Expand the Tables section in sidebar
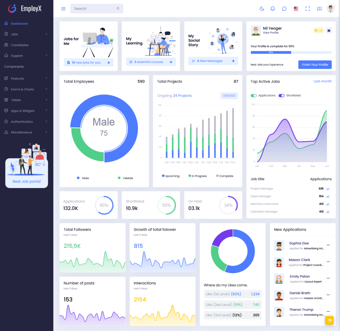The image size is (340, 331). coord(27,100)
